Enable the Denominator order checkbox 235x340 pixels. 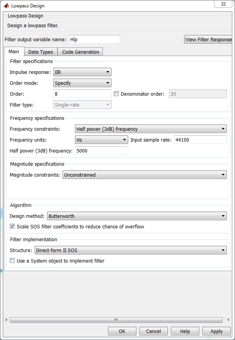pos(117,94)
